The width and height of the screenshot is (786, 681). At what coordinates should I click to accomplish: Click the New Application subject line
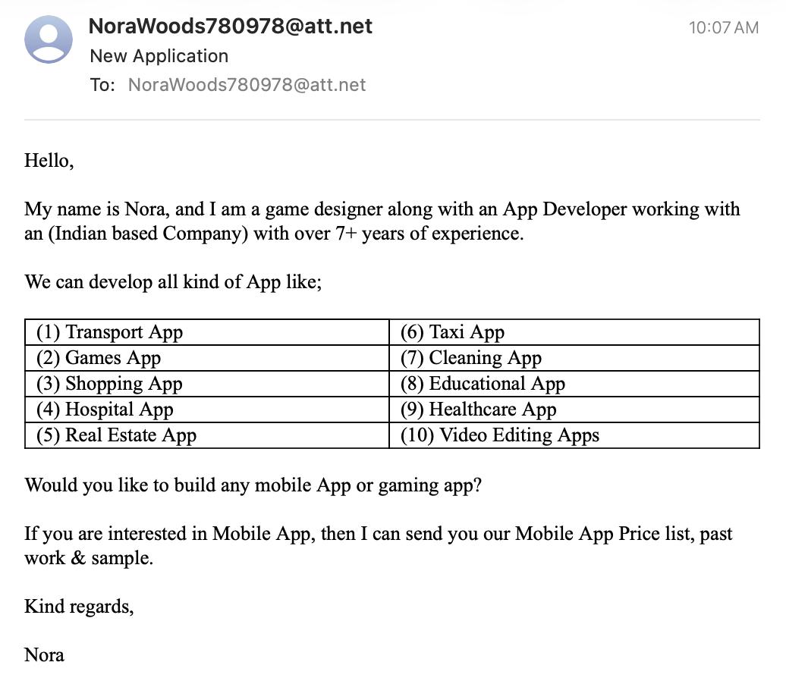pyautogui.click(x=159, y=55)
